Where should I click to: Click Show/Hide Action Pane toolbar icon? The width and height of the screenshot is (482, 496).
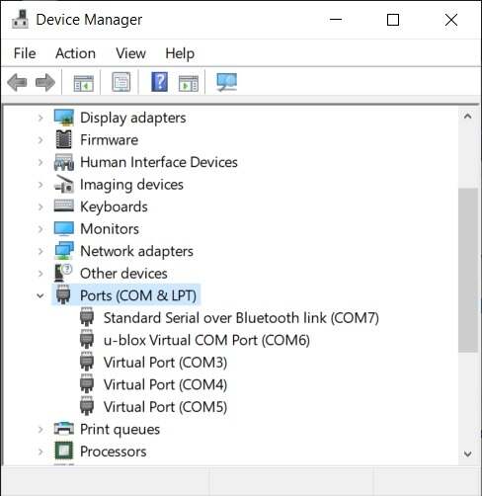click(x=189, y=83)
